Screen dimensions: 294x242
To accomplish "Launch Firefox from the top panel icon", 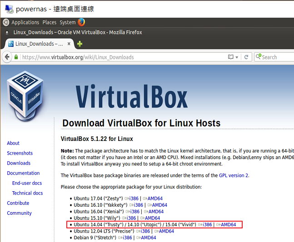I will point(81,22).
